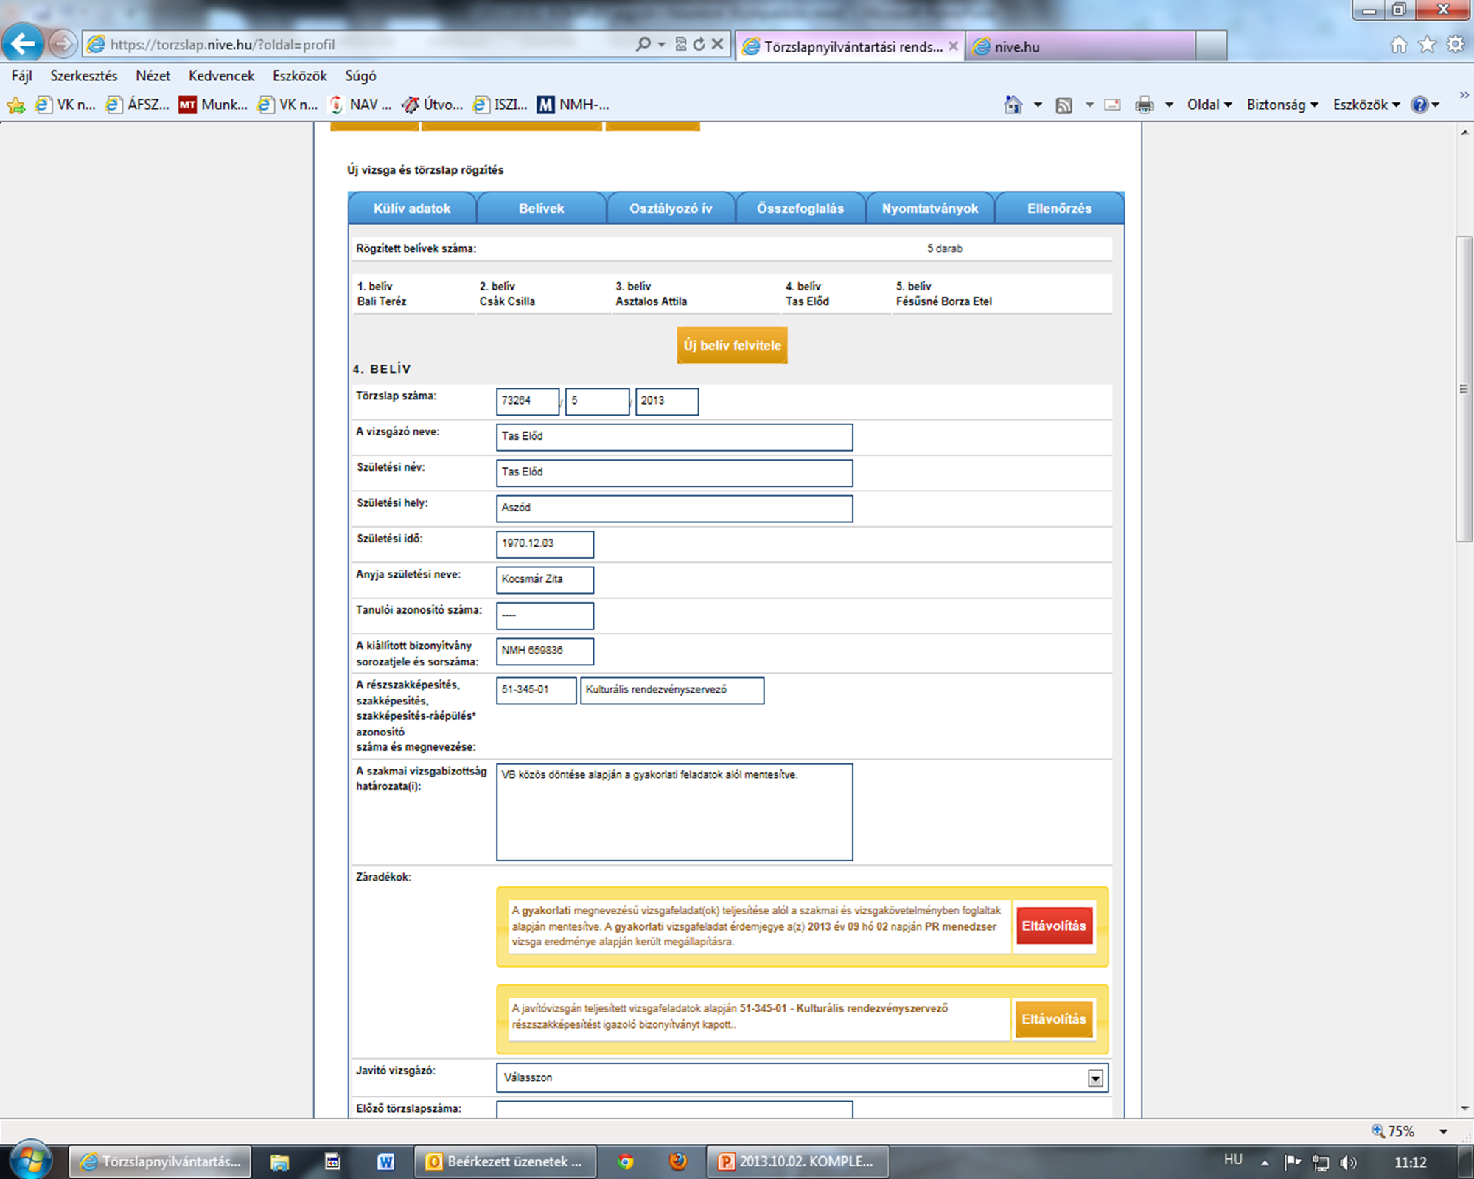Screen dimensions: 1474x1179
Task: Click the printer icon in command bar
Action: [1144, 105]
